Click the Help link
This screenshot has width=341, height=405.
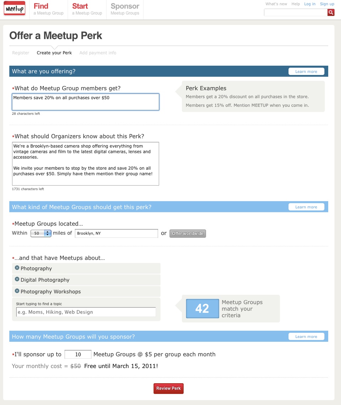point(296,4)
